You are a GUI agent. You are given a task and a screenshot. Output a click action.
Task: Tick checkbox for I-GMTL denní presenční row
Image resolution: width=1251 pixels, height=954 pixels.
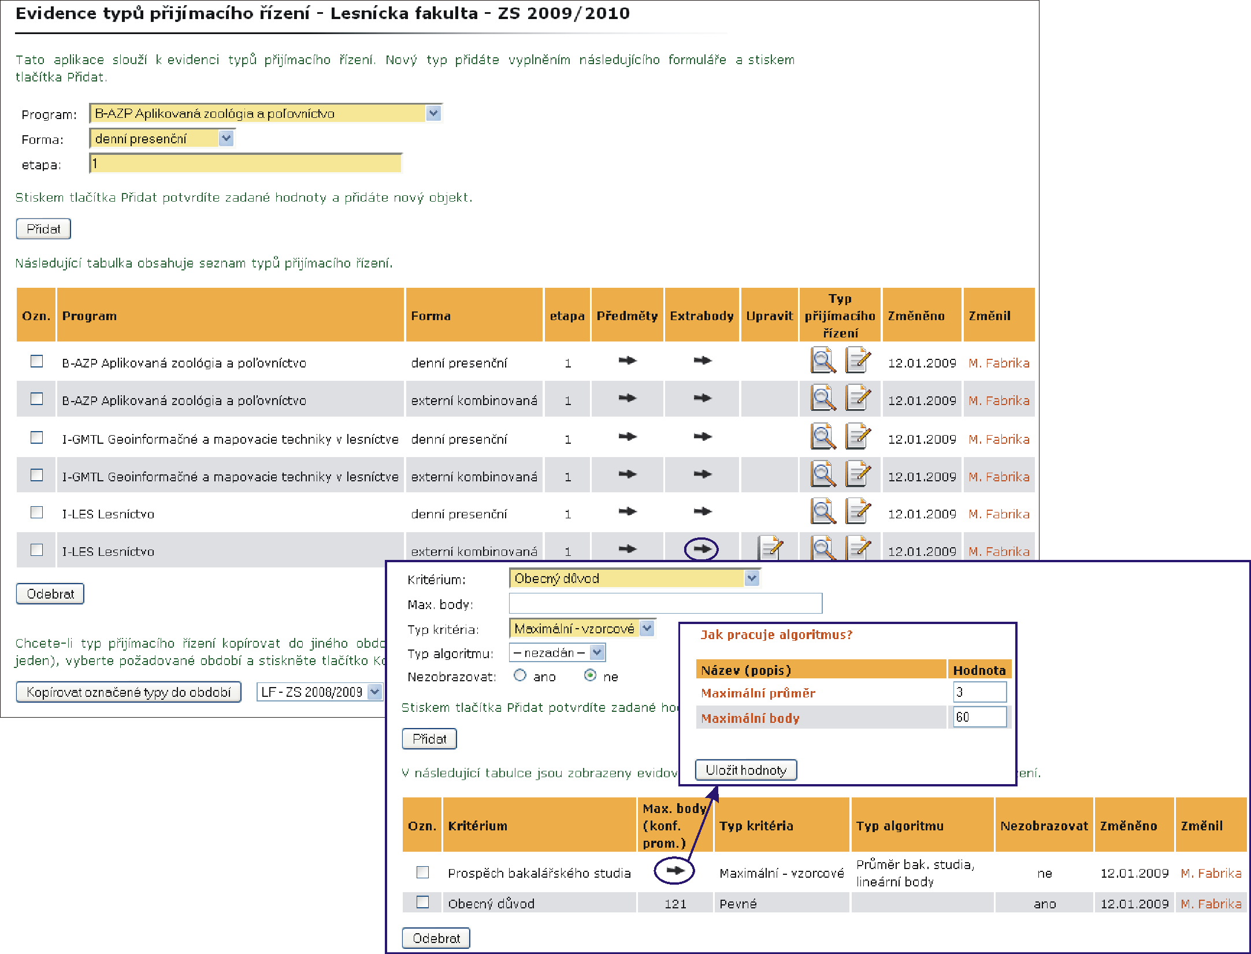[36, 437]
